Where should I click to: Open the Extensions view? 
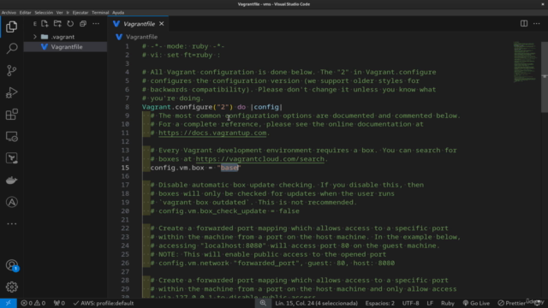pos(11,115)
